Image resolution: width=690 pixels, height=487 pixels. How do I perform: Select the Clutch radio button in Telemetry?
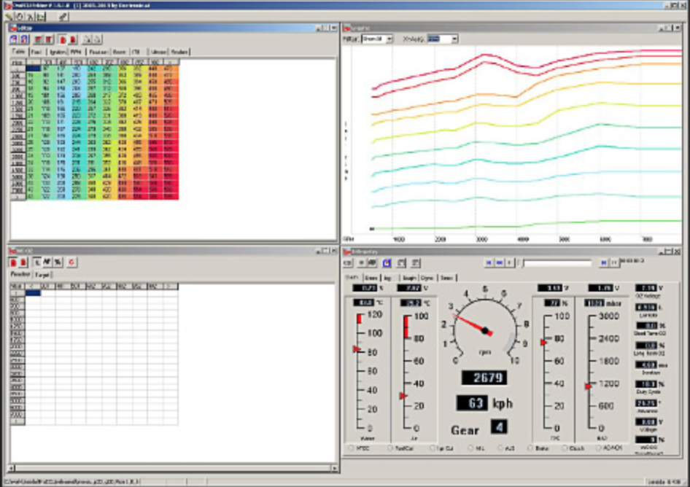564,448
